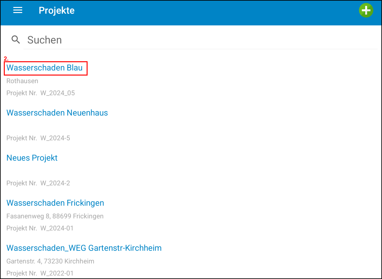Click project number W_2024_05
This screenshot has width=382, height=279.
pos(41,93)
